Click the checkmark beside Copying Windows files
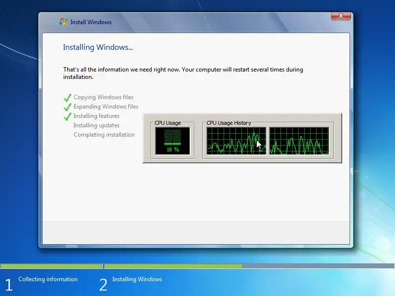The image size is (395, 296). tap(67, 97)
